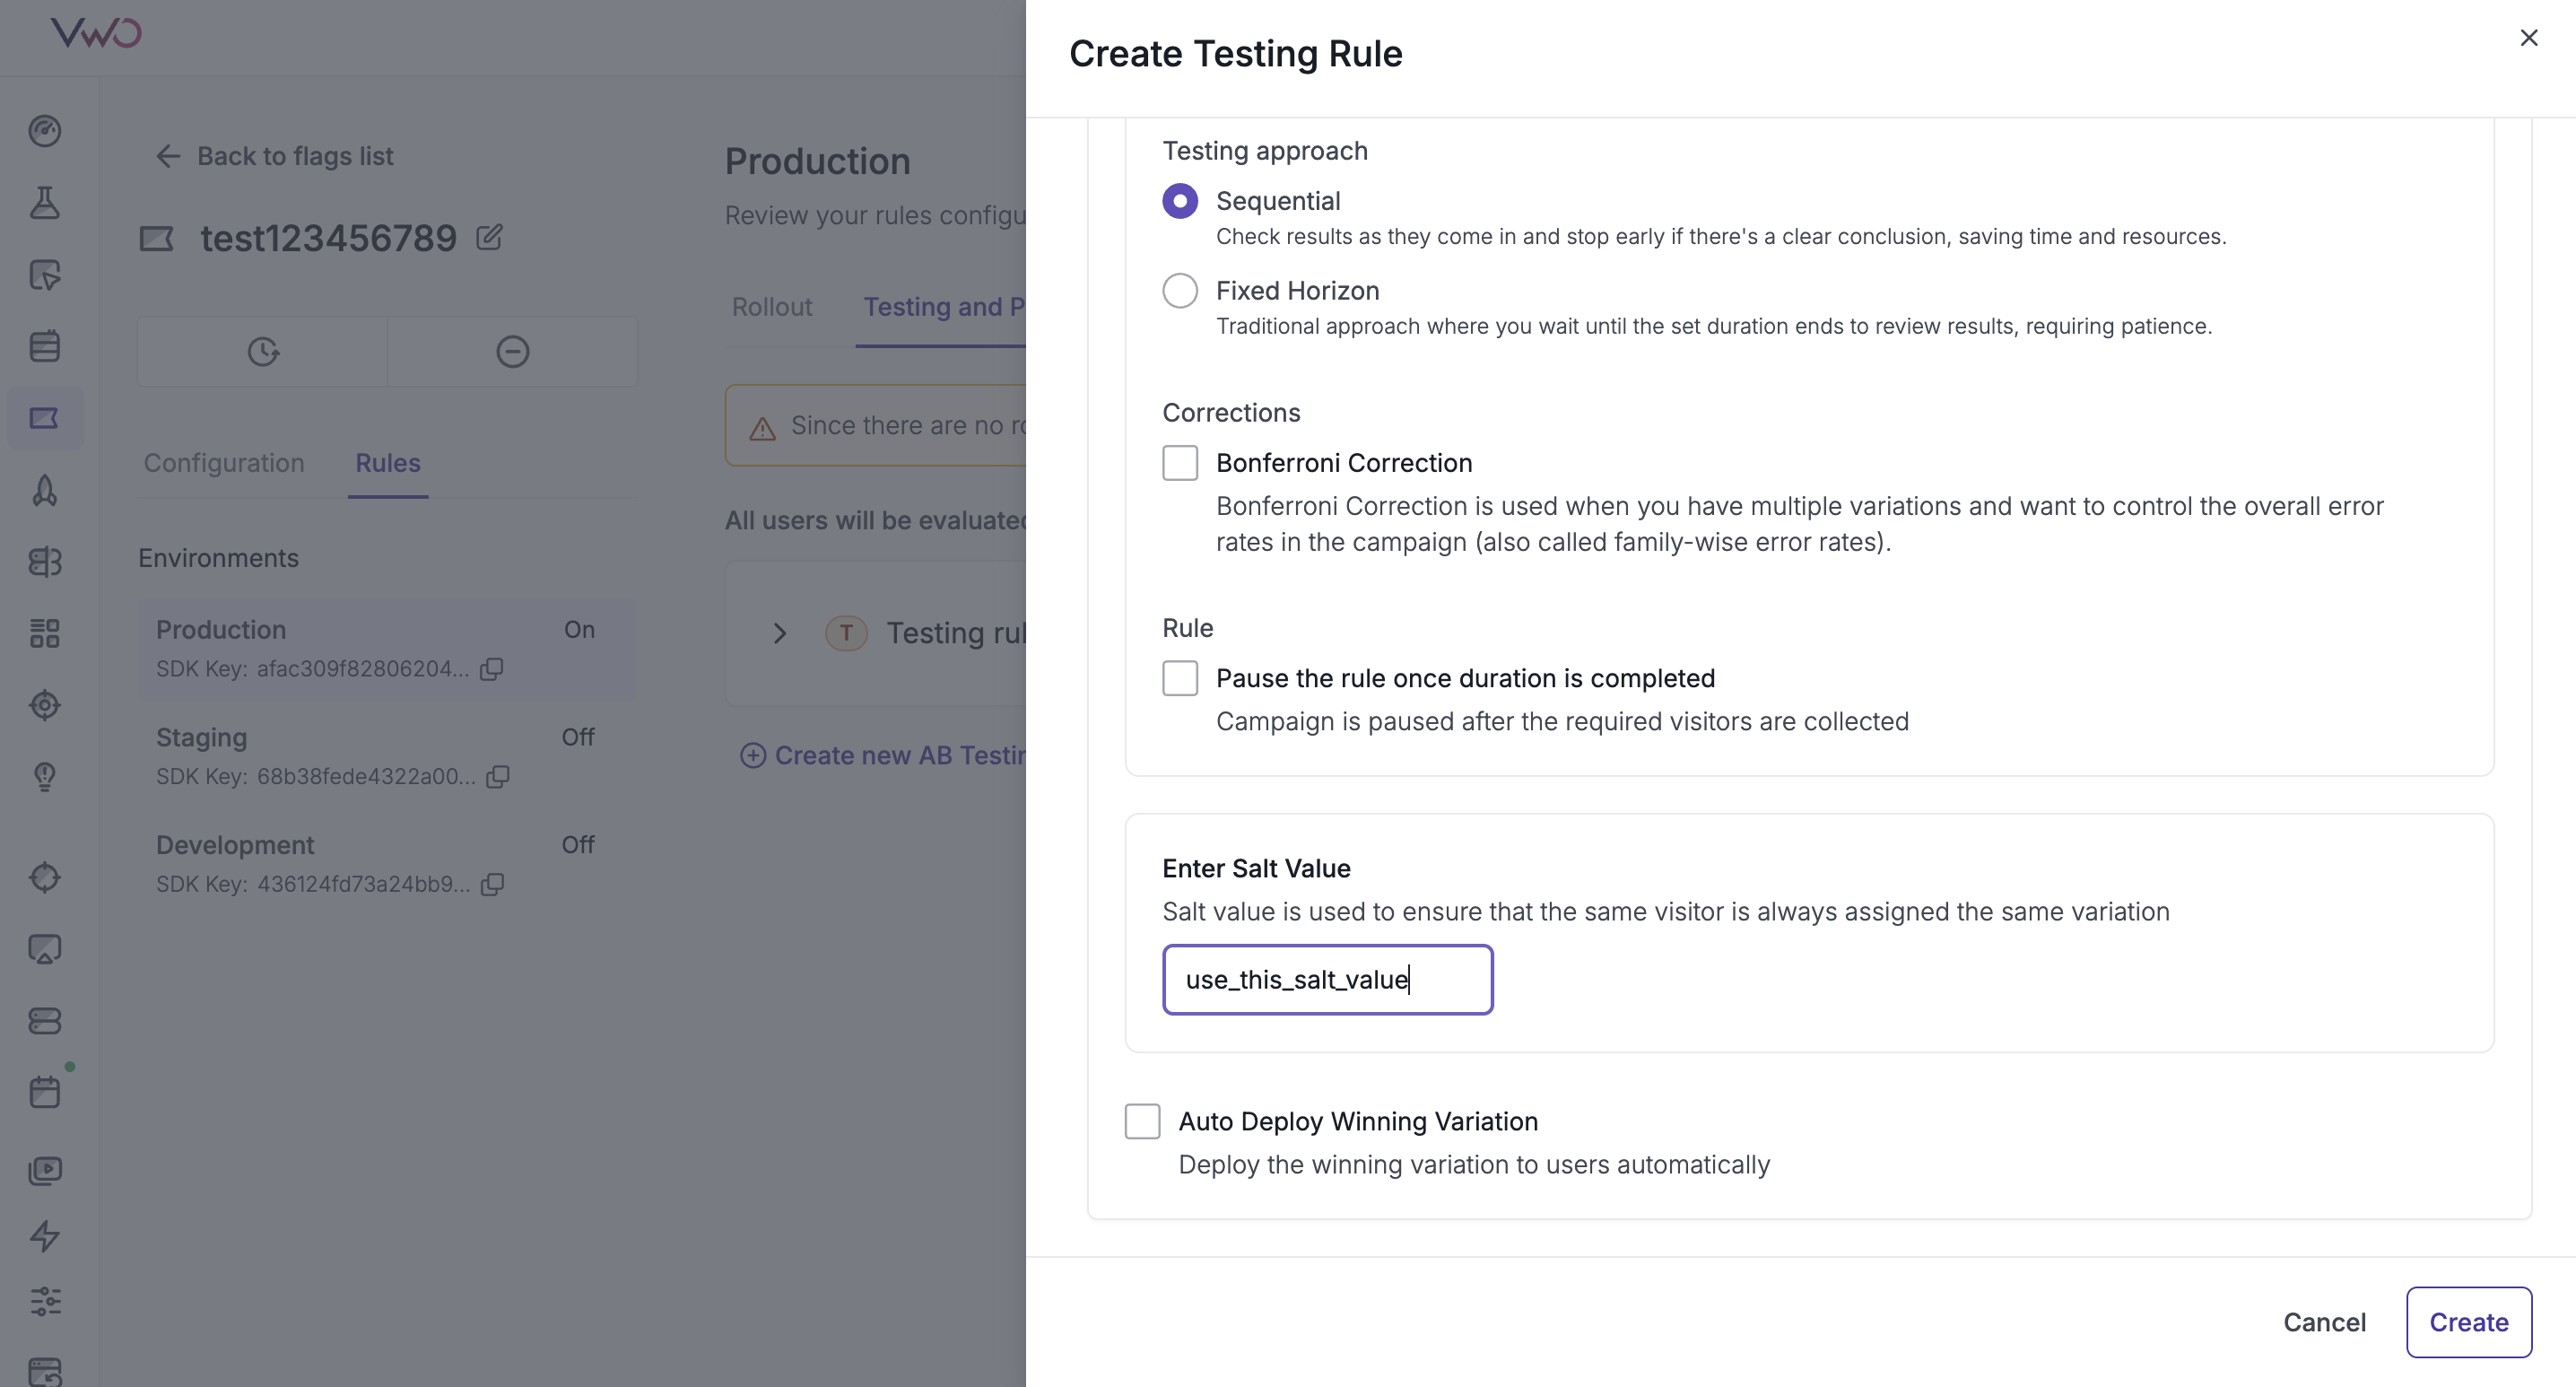Enable Bonferroni Correction checkbox
Screen dimensions: 2576x1387
1180,463
